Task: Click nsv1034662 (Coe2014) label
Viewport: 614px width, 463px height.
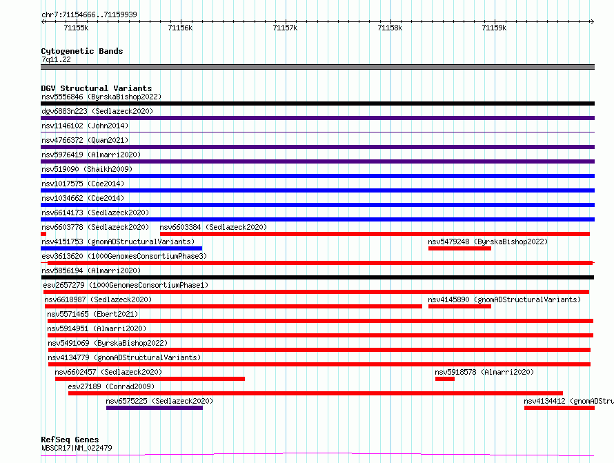Action: 83,198
